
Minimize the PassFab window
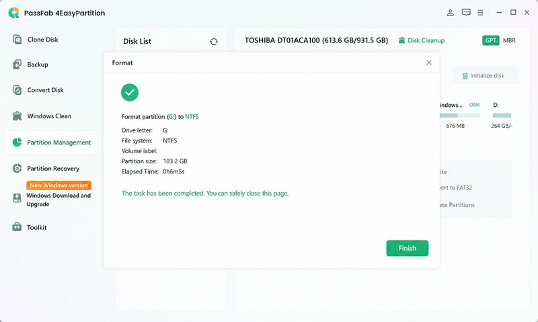click(499, 12)
